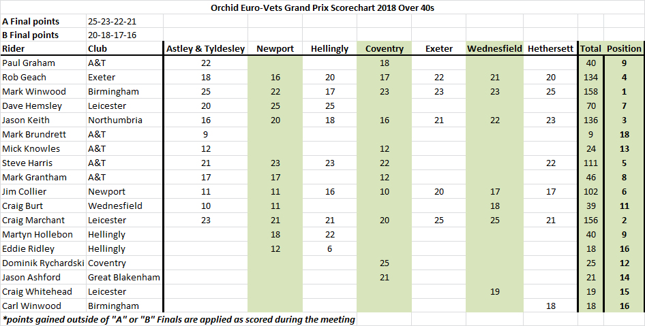Image resolution: width=645 pixels, height=326 pixels.
Task: Select the Total column header
Action: [x=590, y=49]
